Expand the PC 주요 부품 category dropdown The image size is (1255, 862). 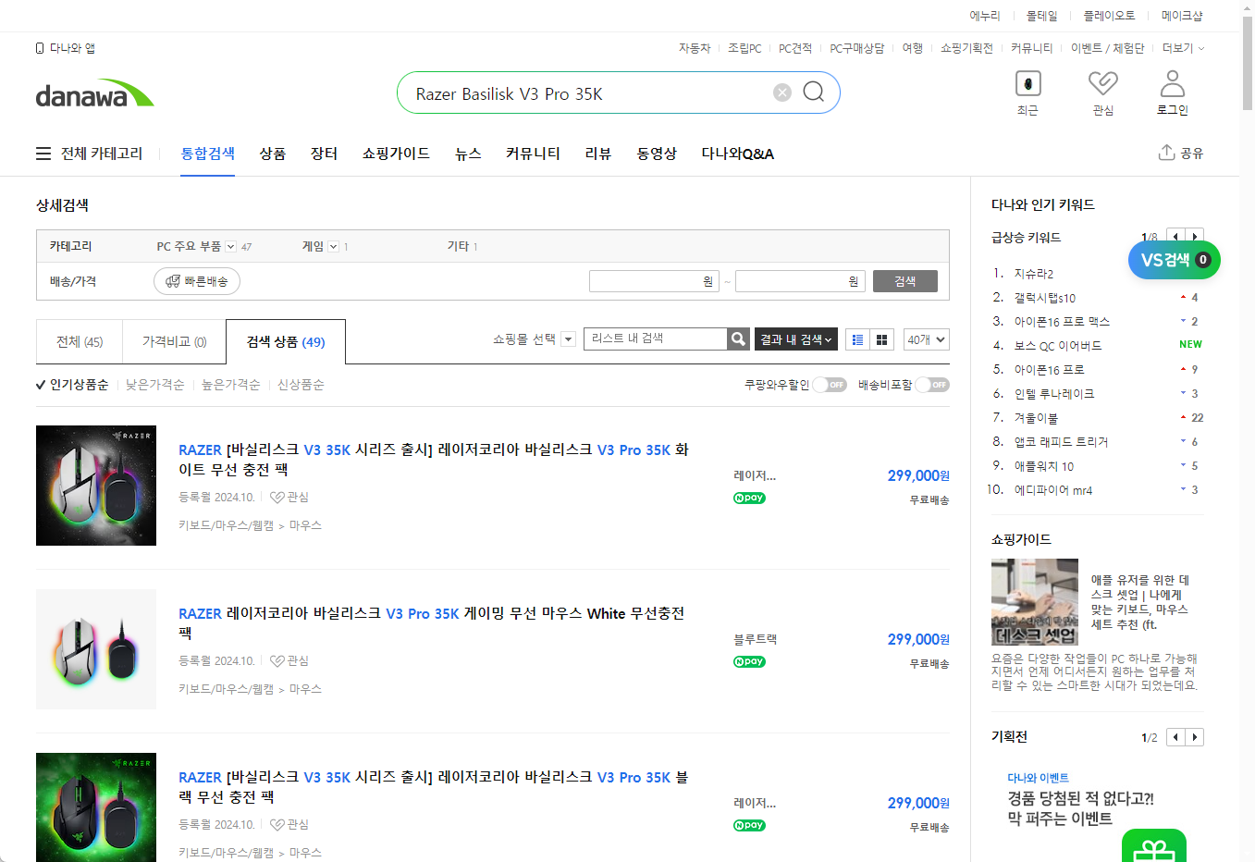point(231,247)
